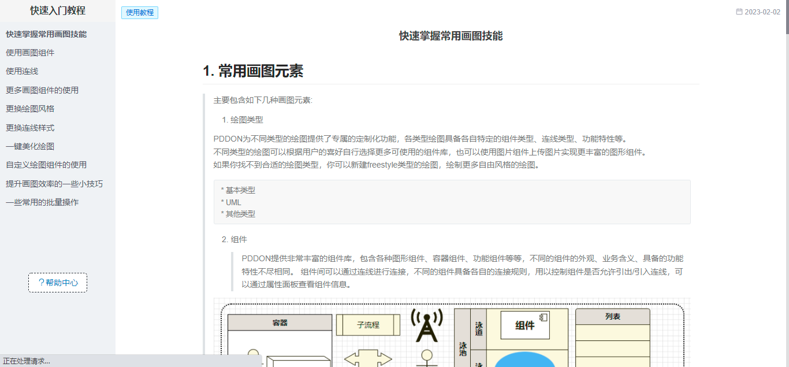This screenshot has width=789, height=367.
Task: Click the four-way arrow shape in diagram
Action: pos(368,359)
